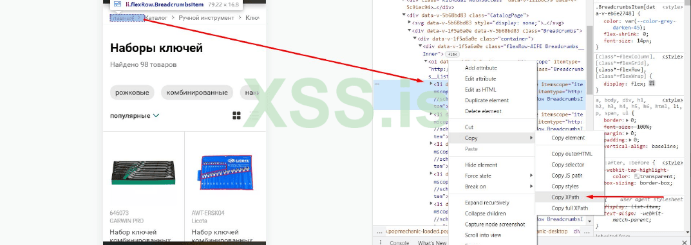Open the Licota wrench set image

[x=226, y=172]
